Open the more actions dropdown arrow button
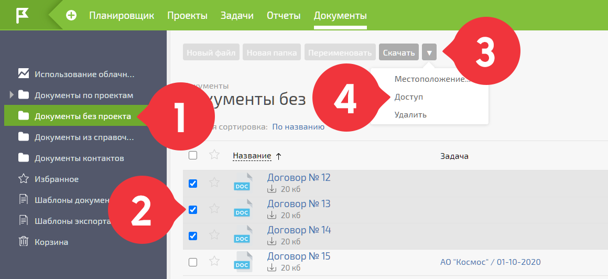608x279 pixels. [429, 52]
